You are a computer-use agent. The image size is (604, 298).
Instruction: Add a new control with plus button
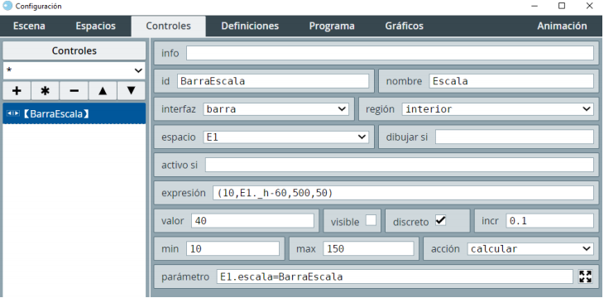point(17,90)
